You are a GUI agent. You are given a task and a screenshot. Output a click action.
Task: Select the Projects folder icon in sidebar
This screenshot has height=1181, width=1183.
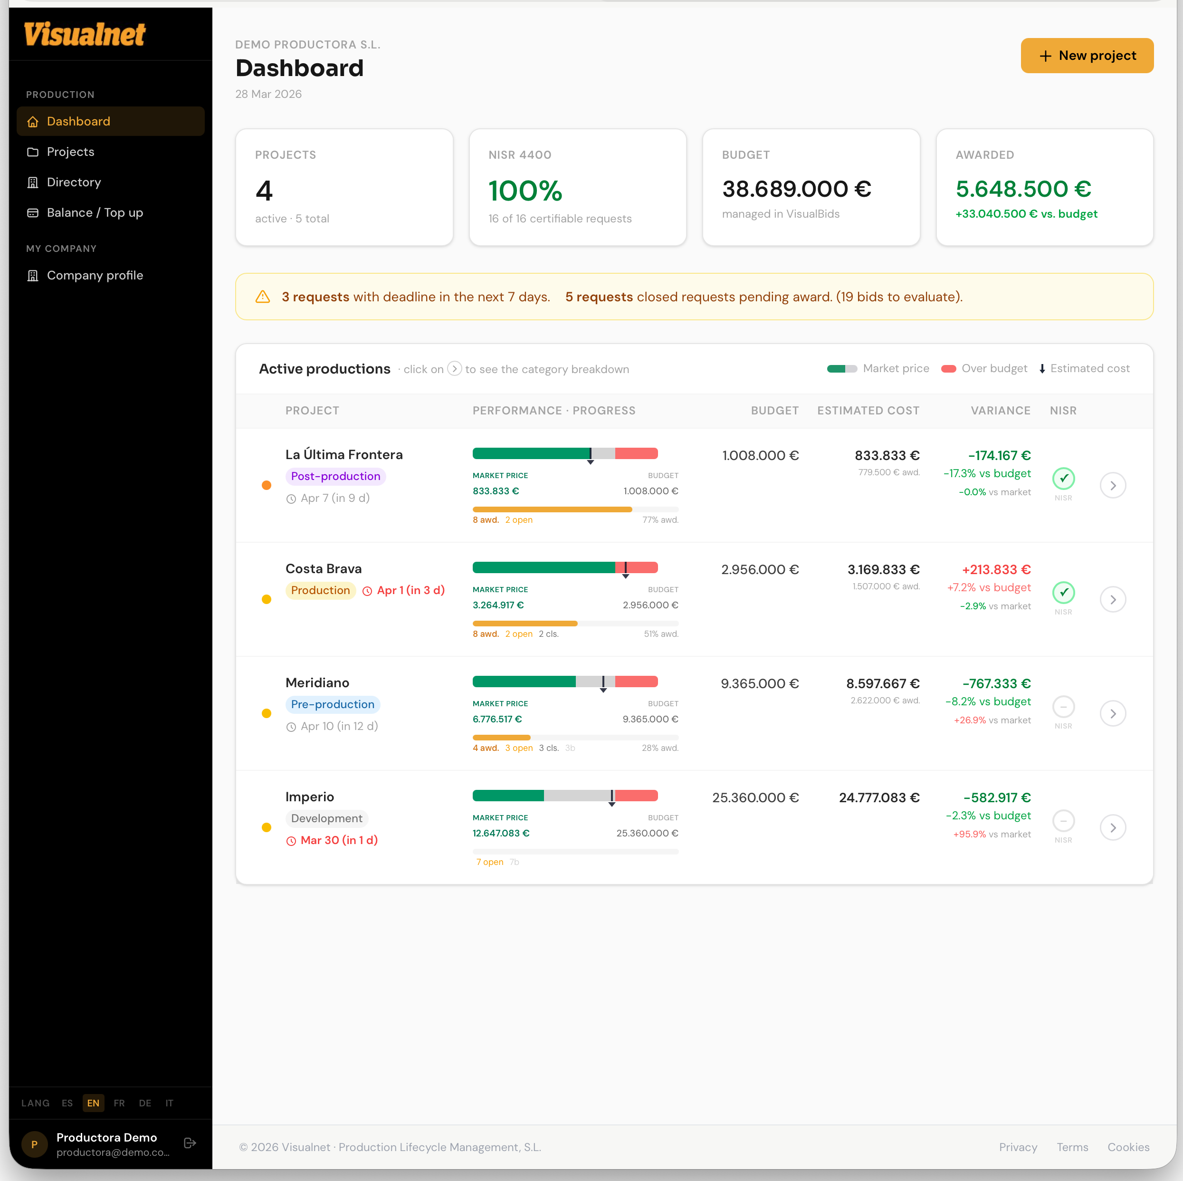point(32,152)
